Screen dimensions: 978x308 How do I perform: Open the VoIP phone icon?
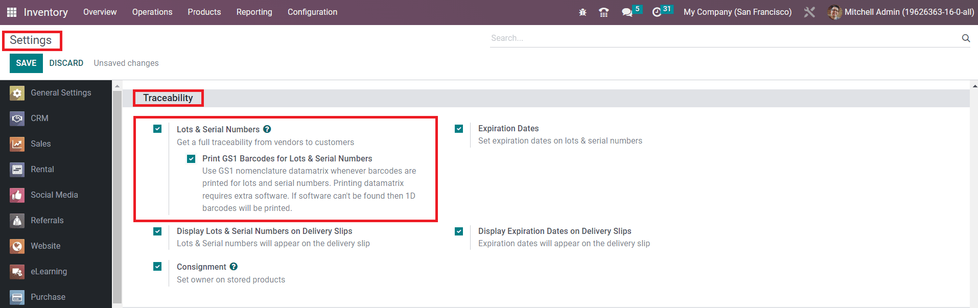[603, 12]
